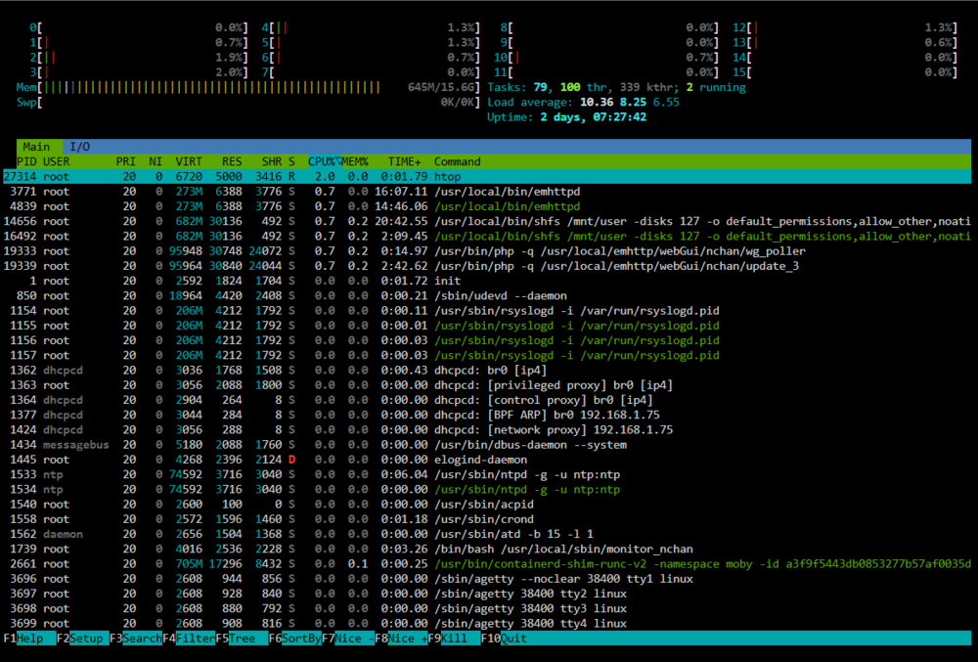This screenshot has height=662, width=978.
Task: Select the agetty tty4 process row
Action: (486, 624)
